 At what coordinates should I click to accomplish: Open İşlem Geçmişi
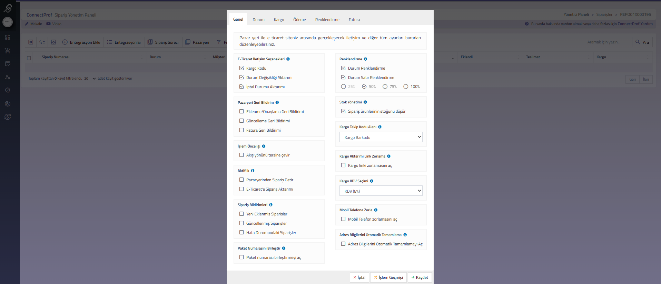point(388,277)
